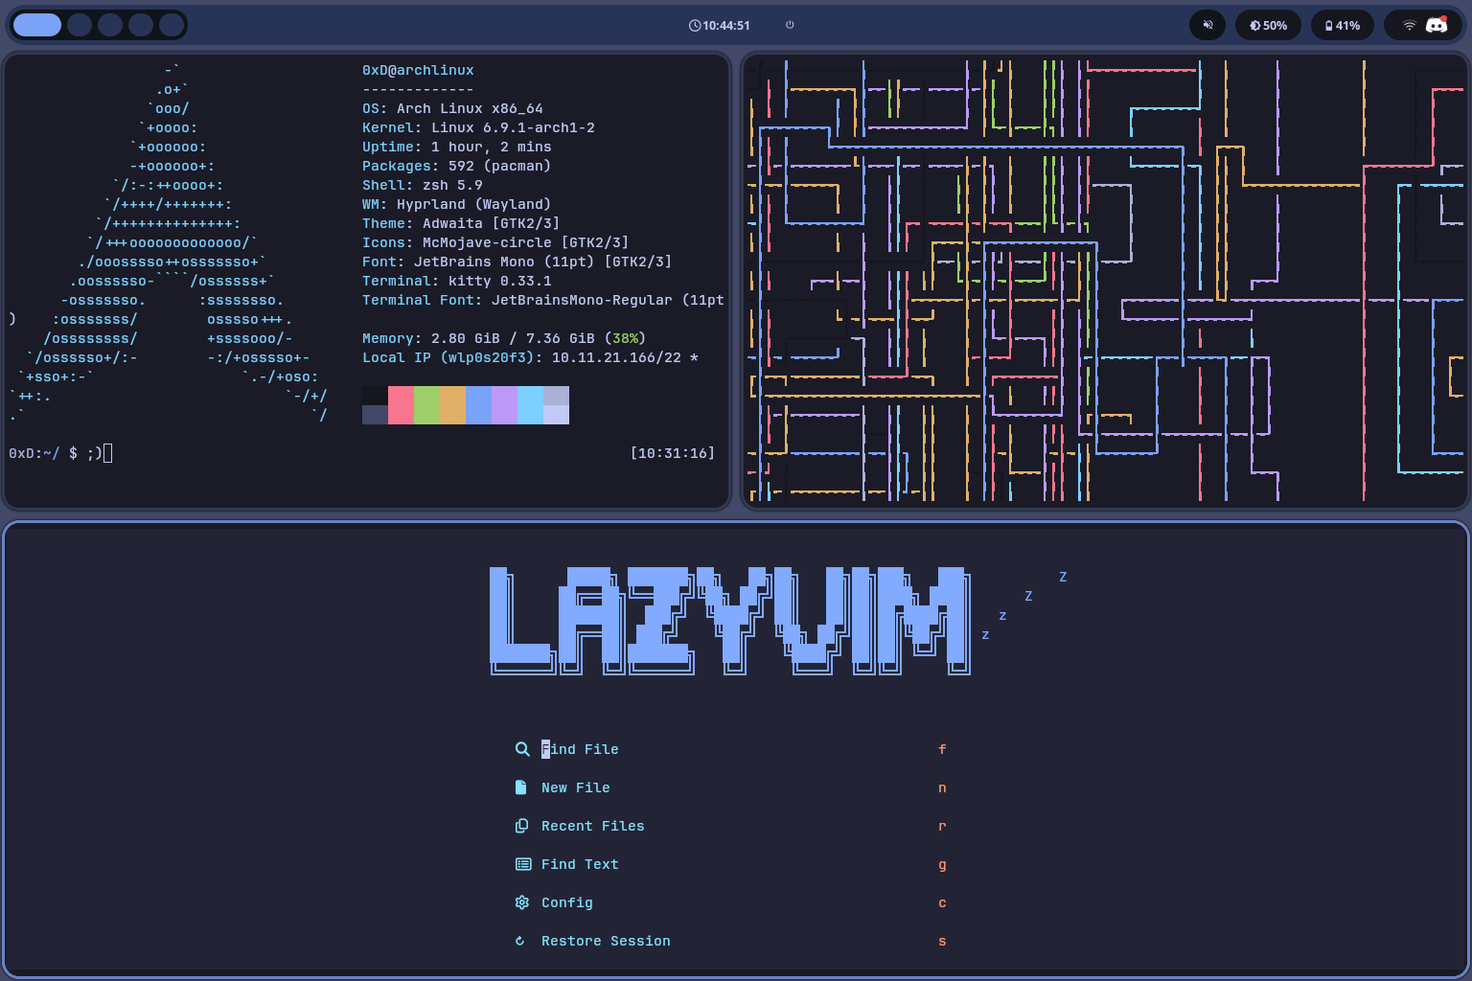Open the Discord tray icon
Image resolution: width=1472 pixels, height=981 pixels.
coord(1437,25)
